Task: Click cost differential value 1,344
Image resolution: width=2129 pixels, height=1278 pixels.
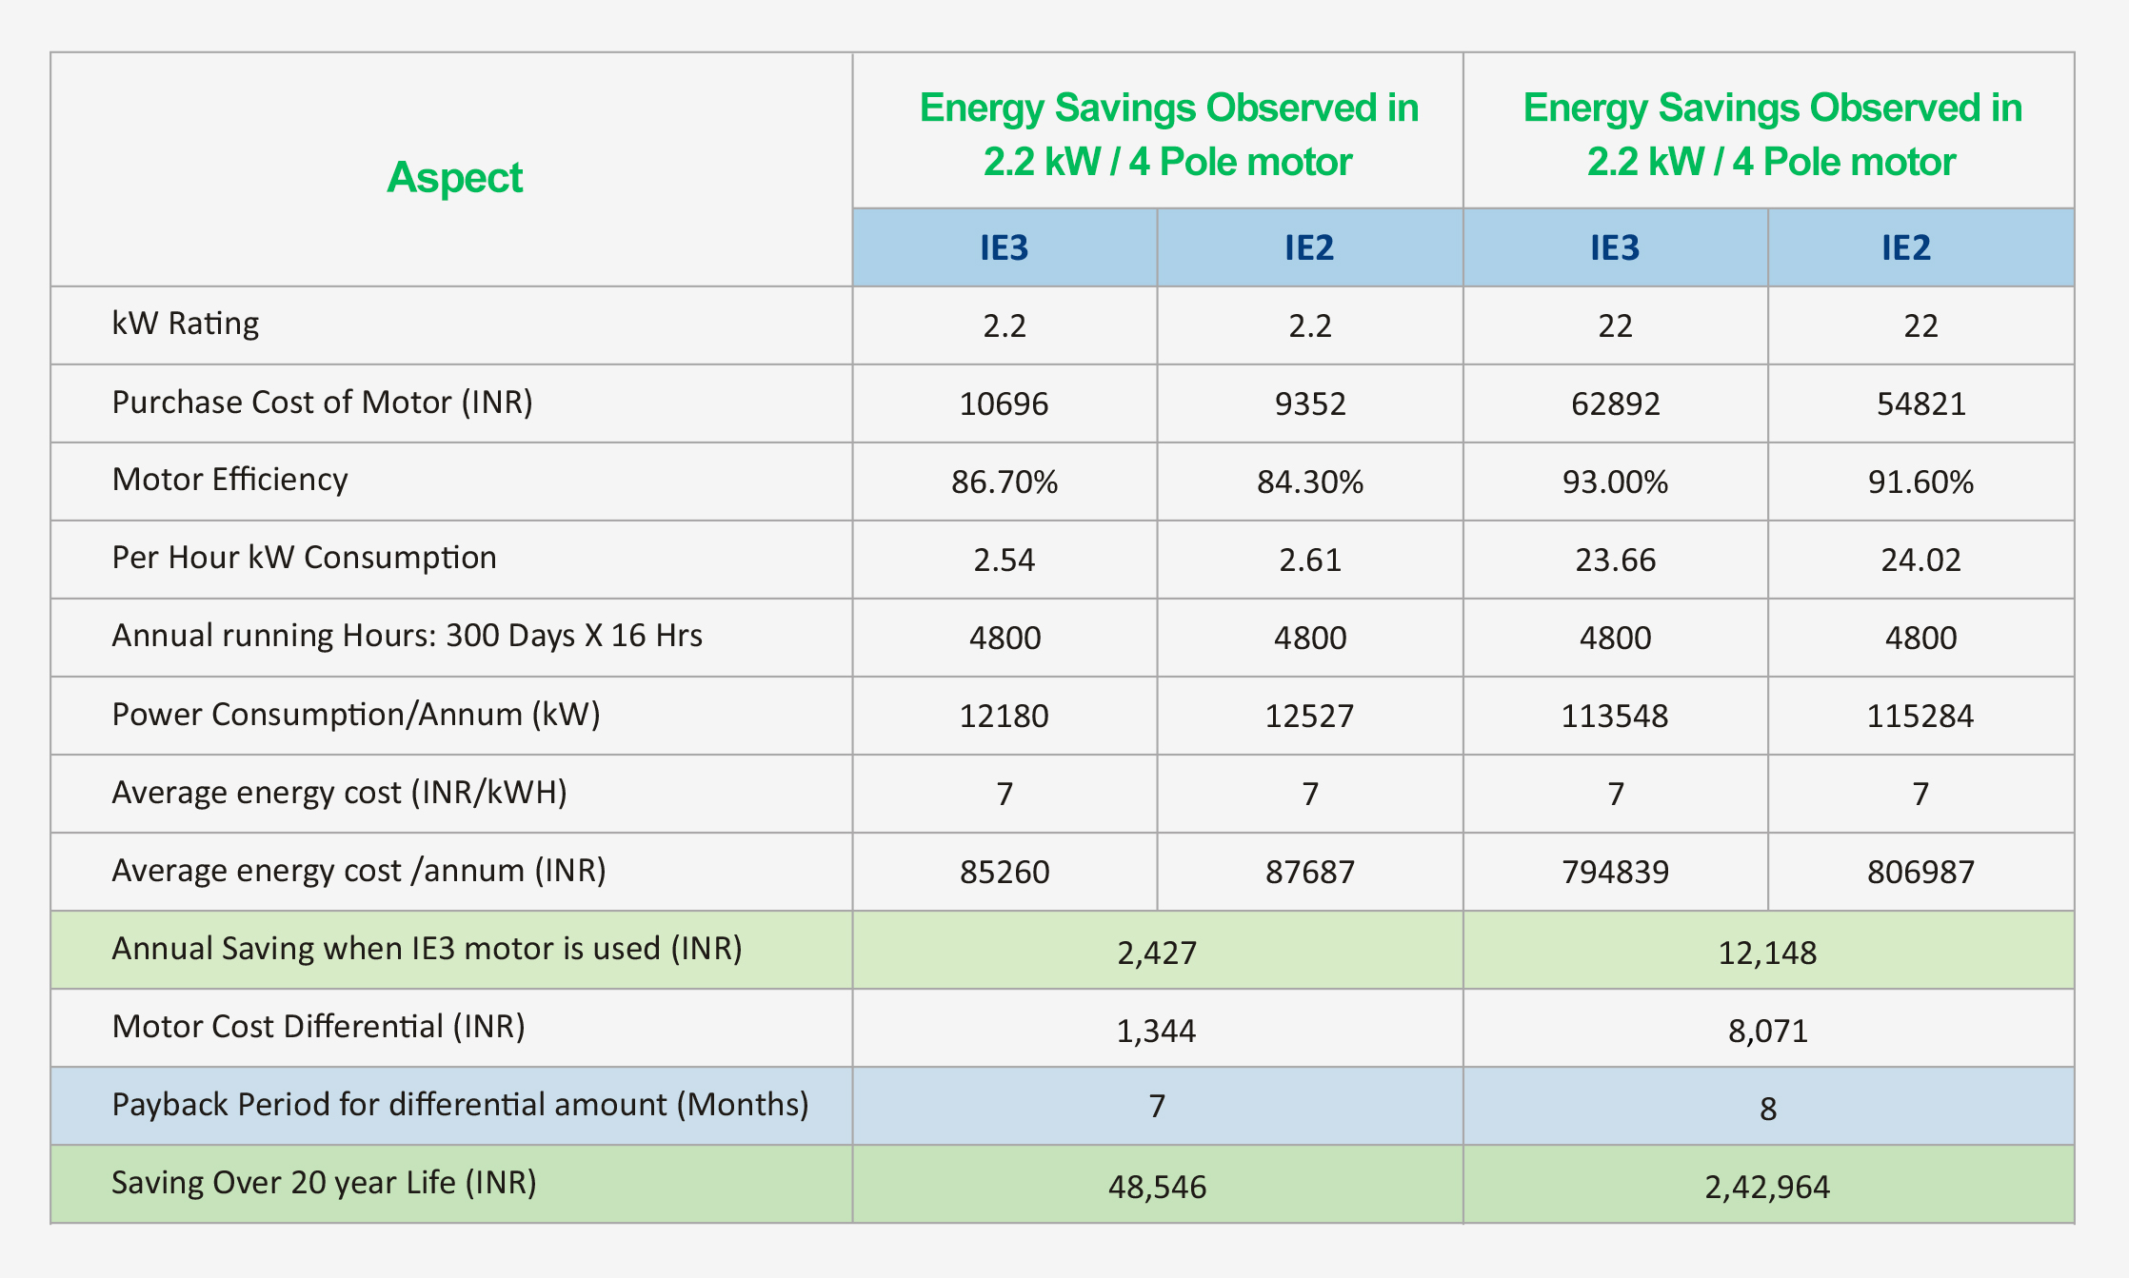Action: pyautogui.click(x=1157, y=1032)
